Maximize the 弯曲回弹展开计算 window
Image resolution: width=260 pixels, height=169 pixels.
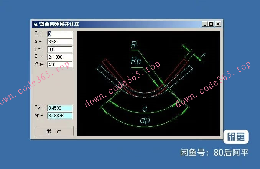211,24
